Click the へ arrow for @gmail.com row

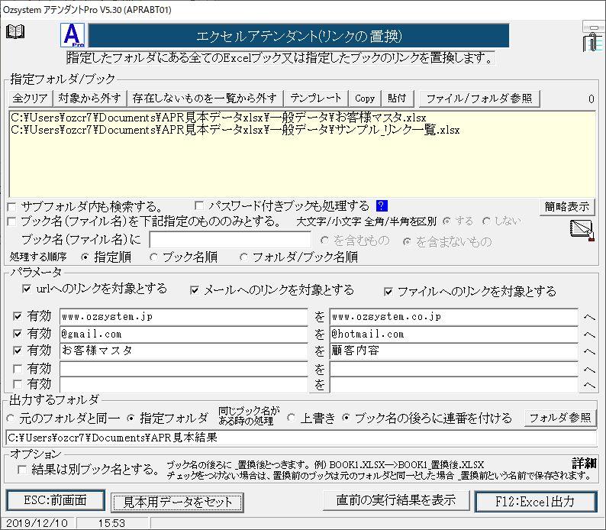tap(589, 334)
